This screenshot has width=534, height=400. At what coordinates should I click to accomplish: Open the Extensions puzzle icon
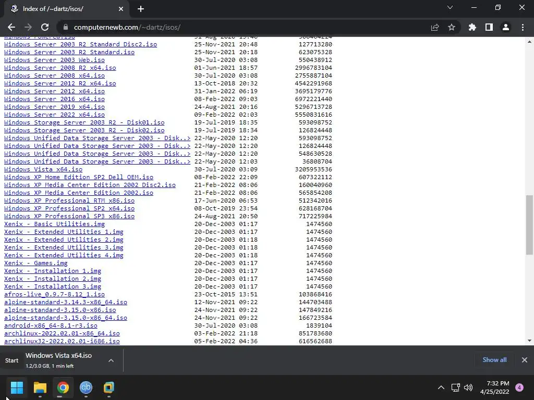click(472, 27)
